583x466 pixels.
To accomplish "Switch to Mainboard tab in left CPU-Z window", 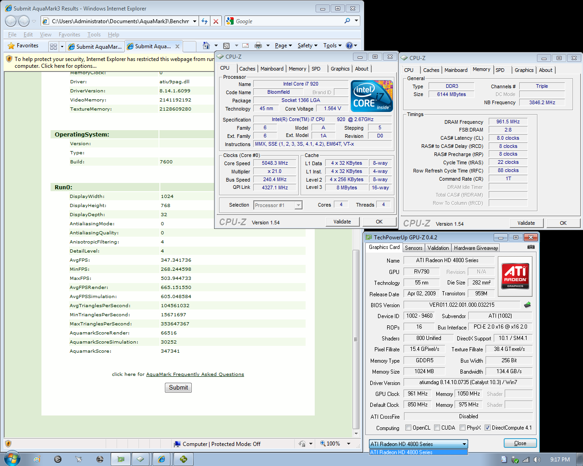I will (272, 69).
